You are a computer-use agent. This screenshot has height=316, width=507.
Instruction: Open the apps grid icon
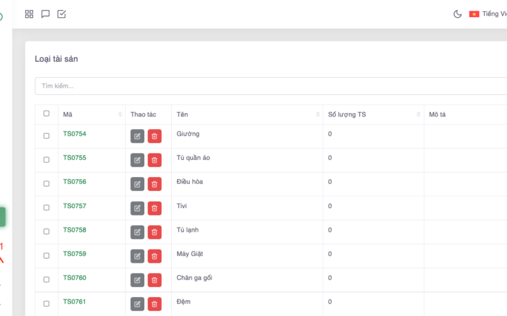pos(29,14)
